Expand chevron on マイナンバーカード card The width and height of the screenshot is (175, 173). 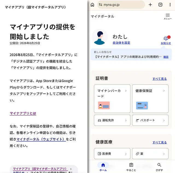(126, 91)
